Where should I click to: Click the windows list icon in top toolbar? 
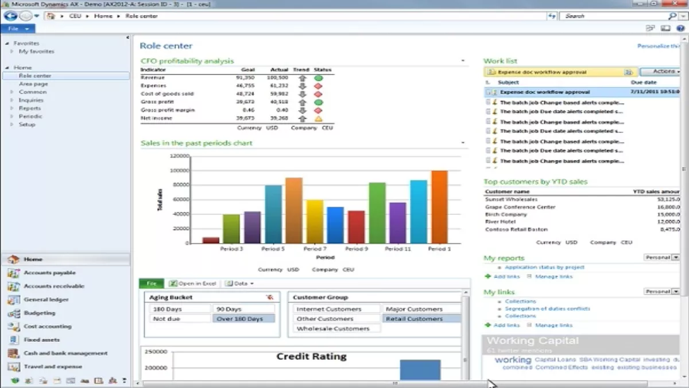[651, 28]
